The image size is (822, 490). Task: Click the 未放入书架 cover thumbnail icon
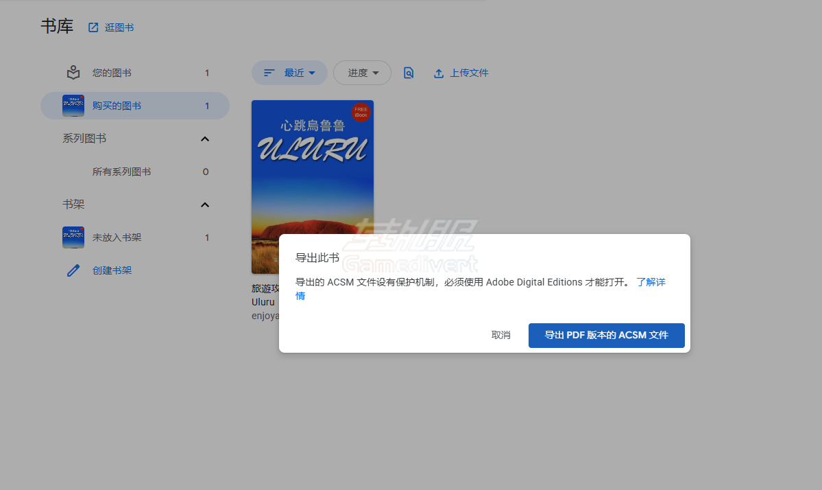[x=73, y=237]
